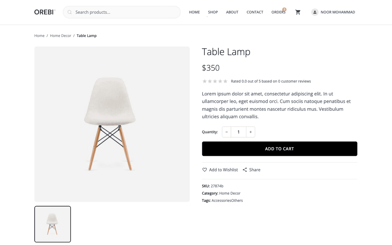Viewport: 392px width, 245px height.
Task: Click the search magnifier icon
Action: (x=70, y=12)
